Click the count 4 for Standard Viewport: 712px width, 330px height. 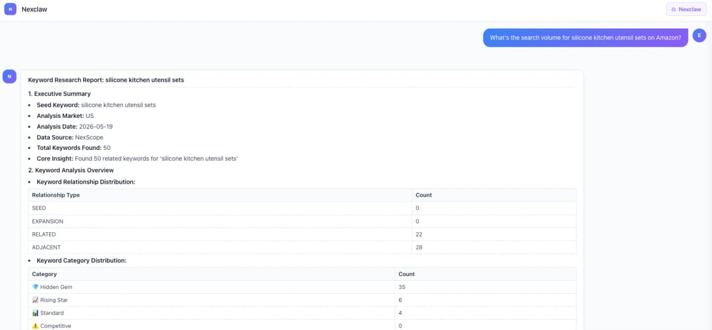tap(401, 313)
